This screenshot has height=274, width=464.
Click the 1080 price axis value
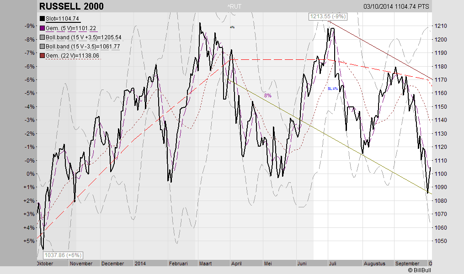pyautogui.click(x=441, y=200)
